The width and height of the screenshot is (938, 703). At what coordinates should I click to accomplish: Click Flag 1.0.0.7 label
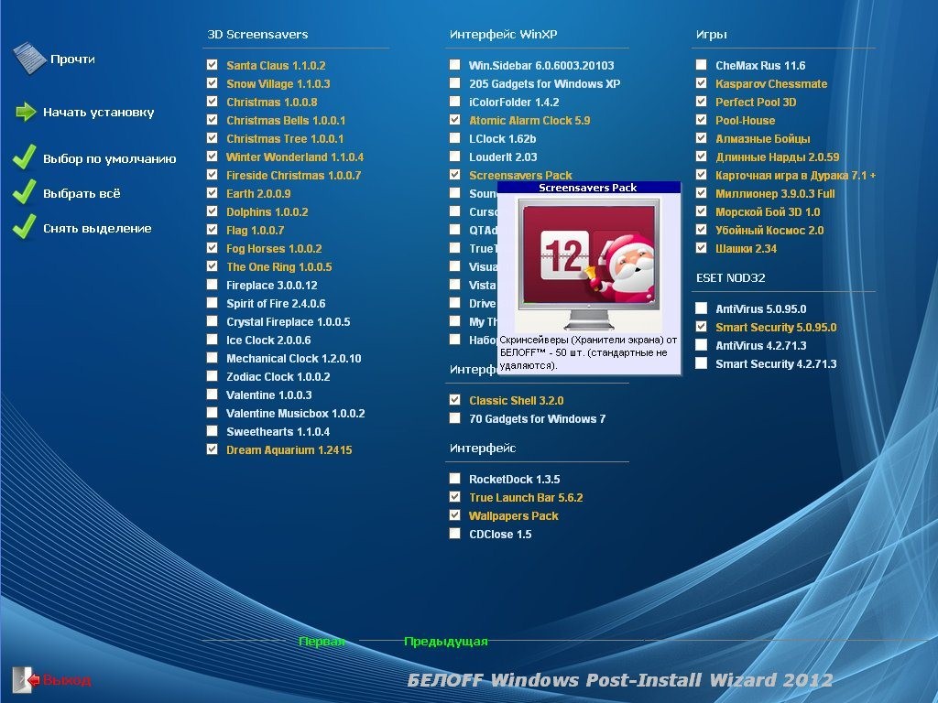coord(255,230)
